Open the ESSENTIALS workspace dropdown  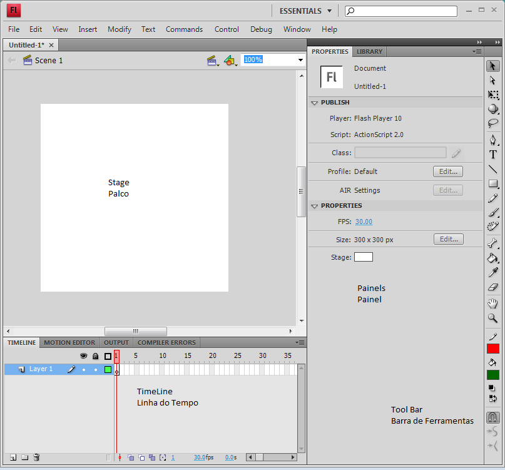pos(305,11)
